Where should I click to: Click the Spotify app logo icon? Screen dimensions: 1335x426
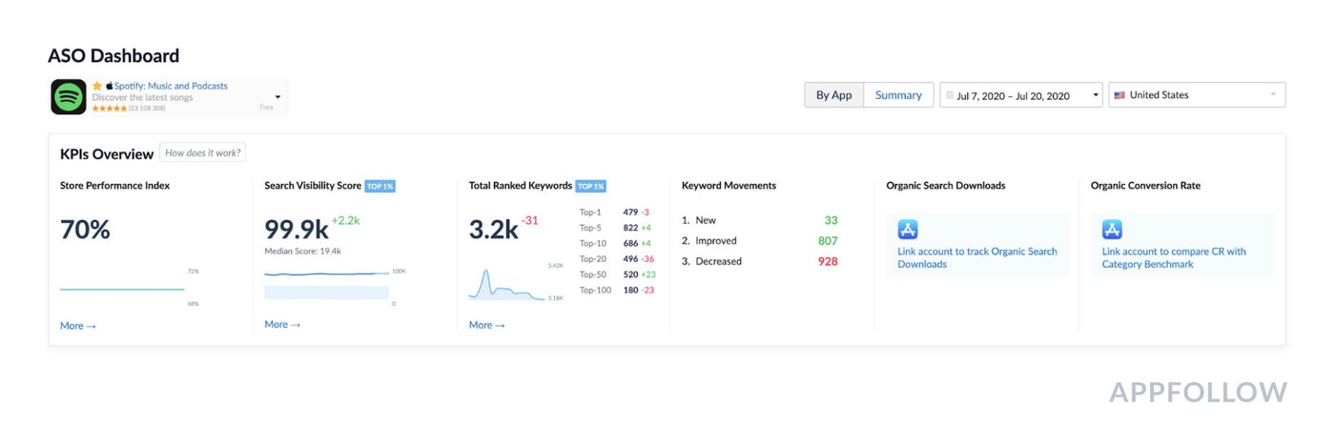click(69, 96)
